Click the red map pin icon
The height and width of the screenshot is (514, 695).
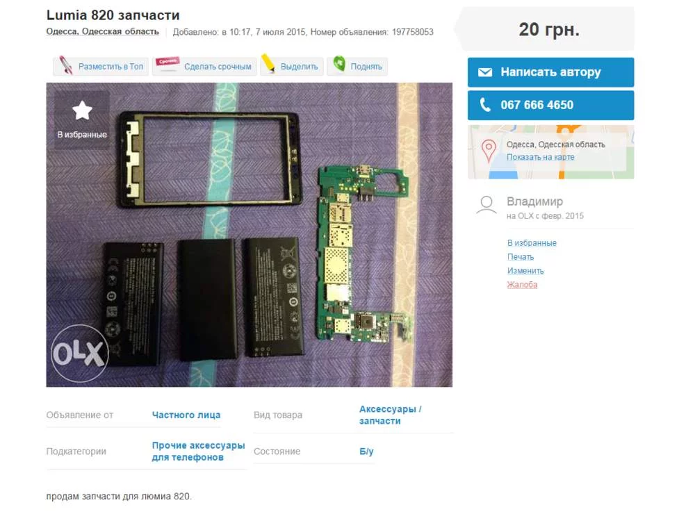[489, 151]
